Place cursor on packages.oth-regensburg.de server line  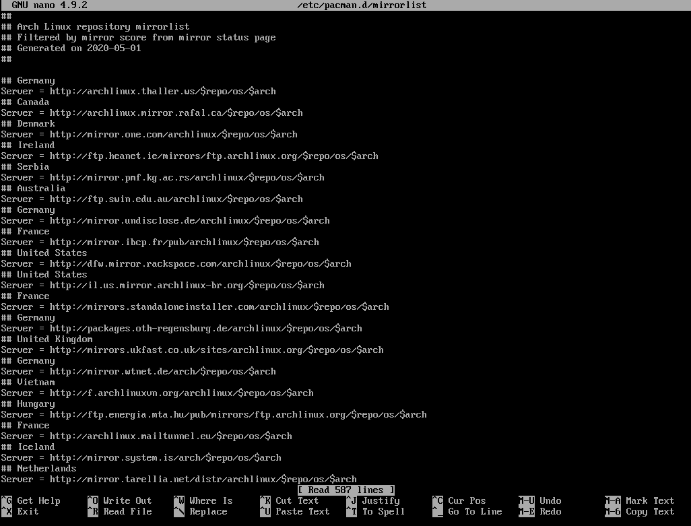[x=182, y=329]
